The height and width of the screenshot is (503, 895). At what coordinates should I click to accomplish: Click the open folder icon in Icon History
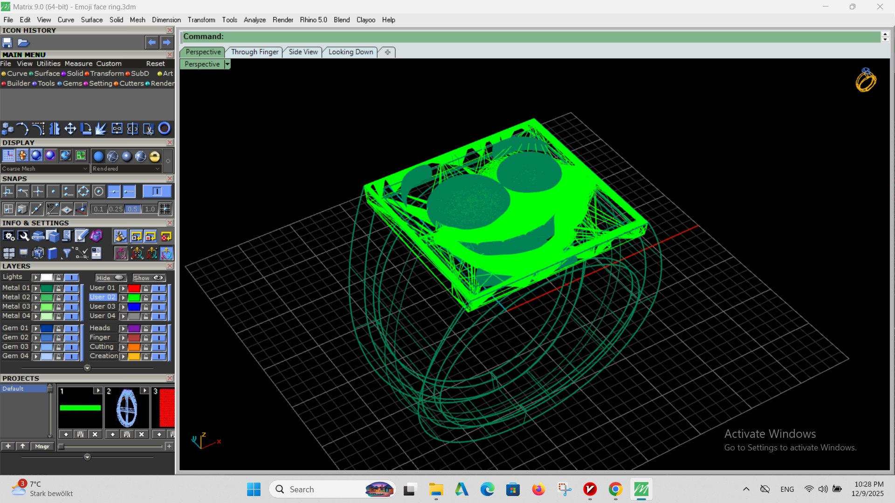(x=23, y=43)
